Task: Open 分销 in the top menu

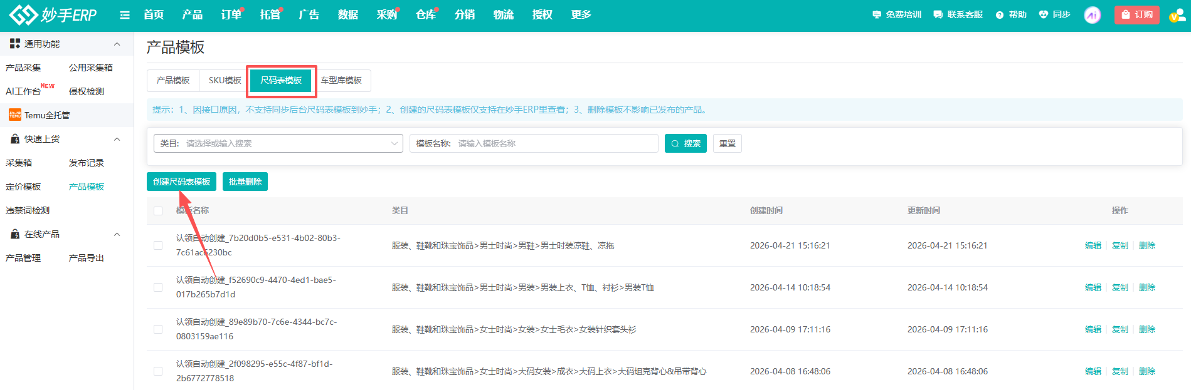Action: coord(465,14)
